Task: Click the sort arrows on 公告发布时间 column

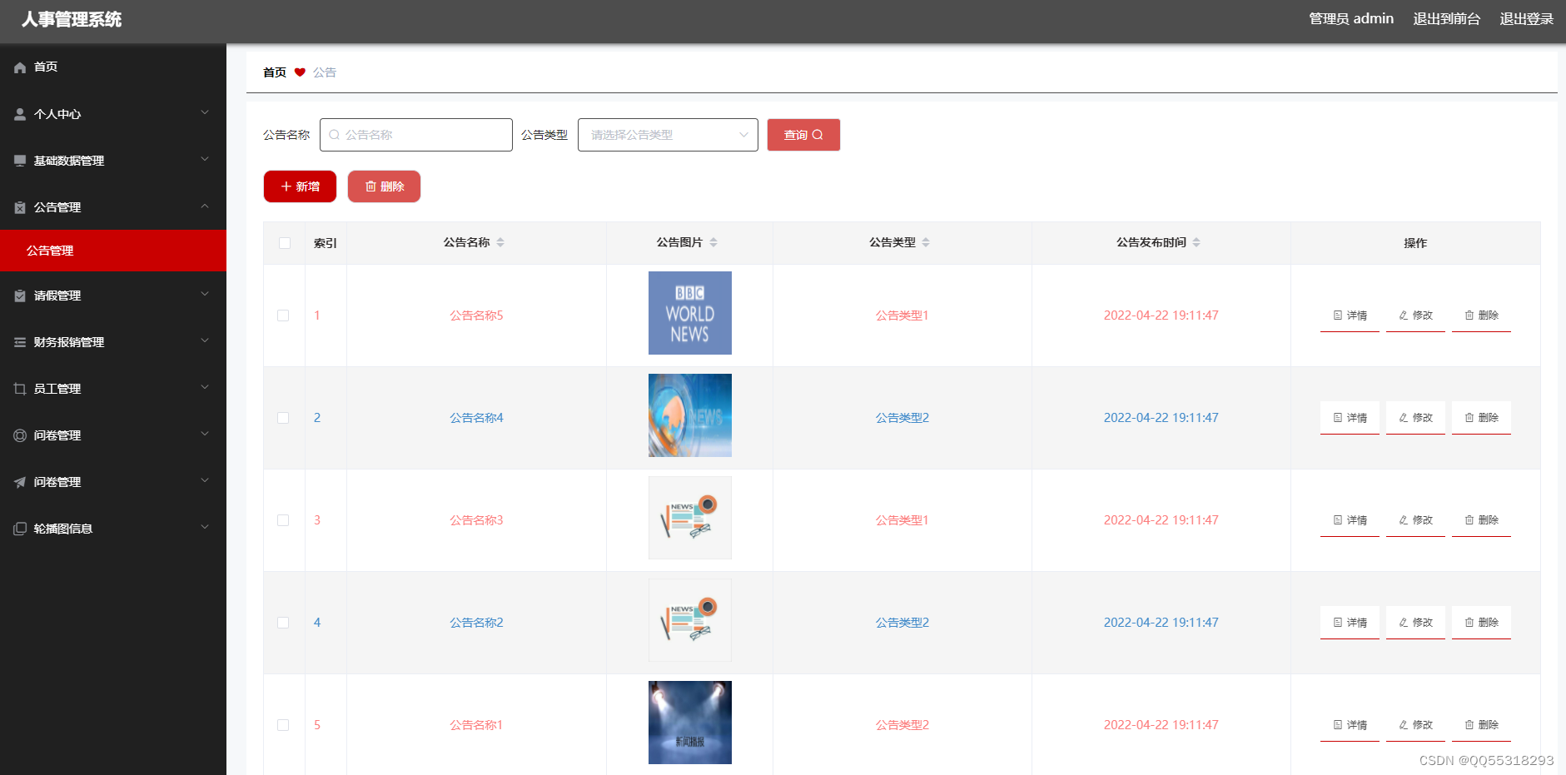Action: [1196, 242]
